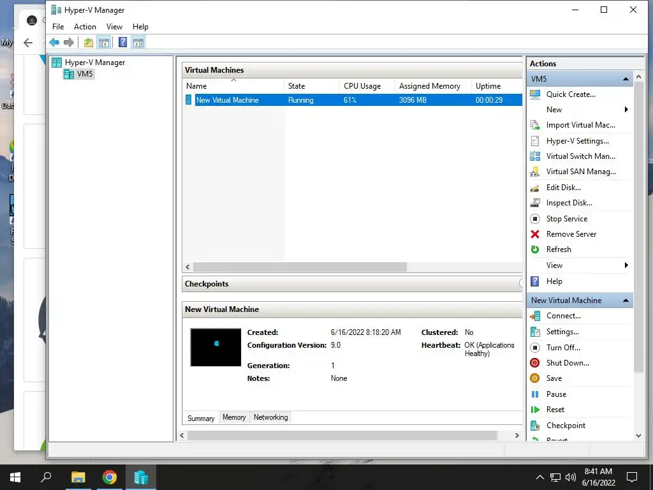Click the Inspect Disk icon
The width and height of the screenshot is (653, 490).
(x=535, y=203)
